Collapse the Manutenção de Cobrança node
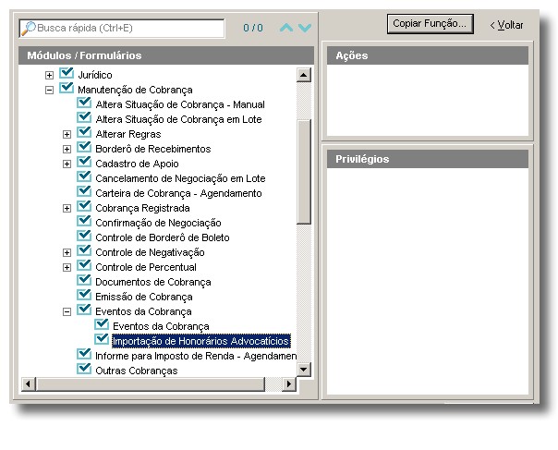Screen dimensions: 558x450 coord(50,90)
